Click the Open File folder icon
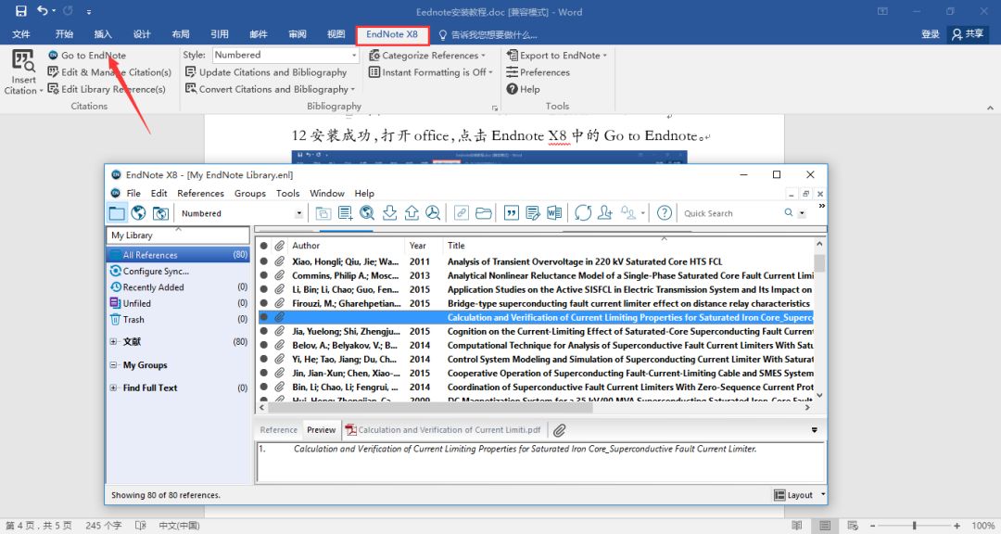1001x534 pixels. (483, 212)
